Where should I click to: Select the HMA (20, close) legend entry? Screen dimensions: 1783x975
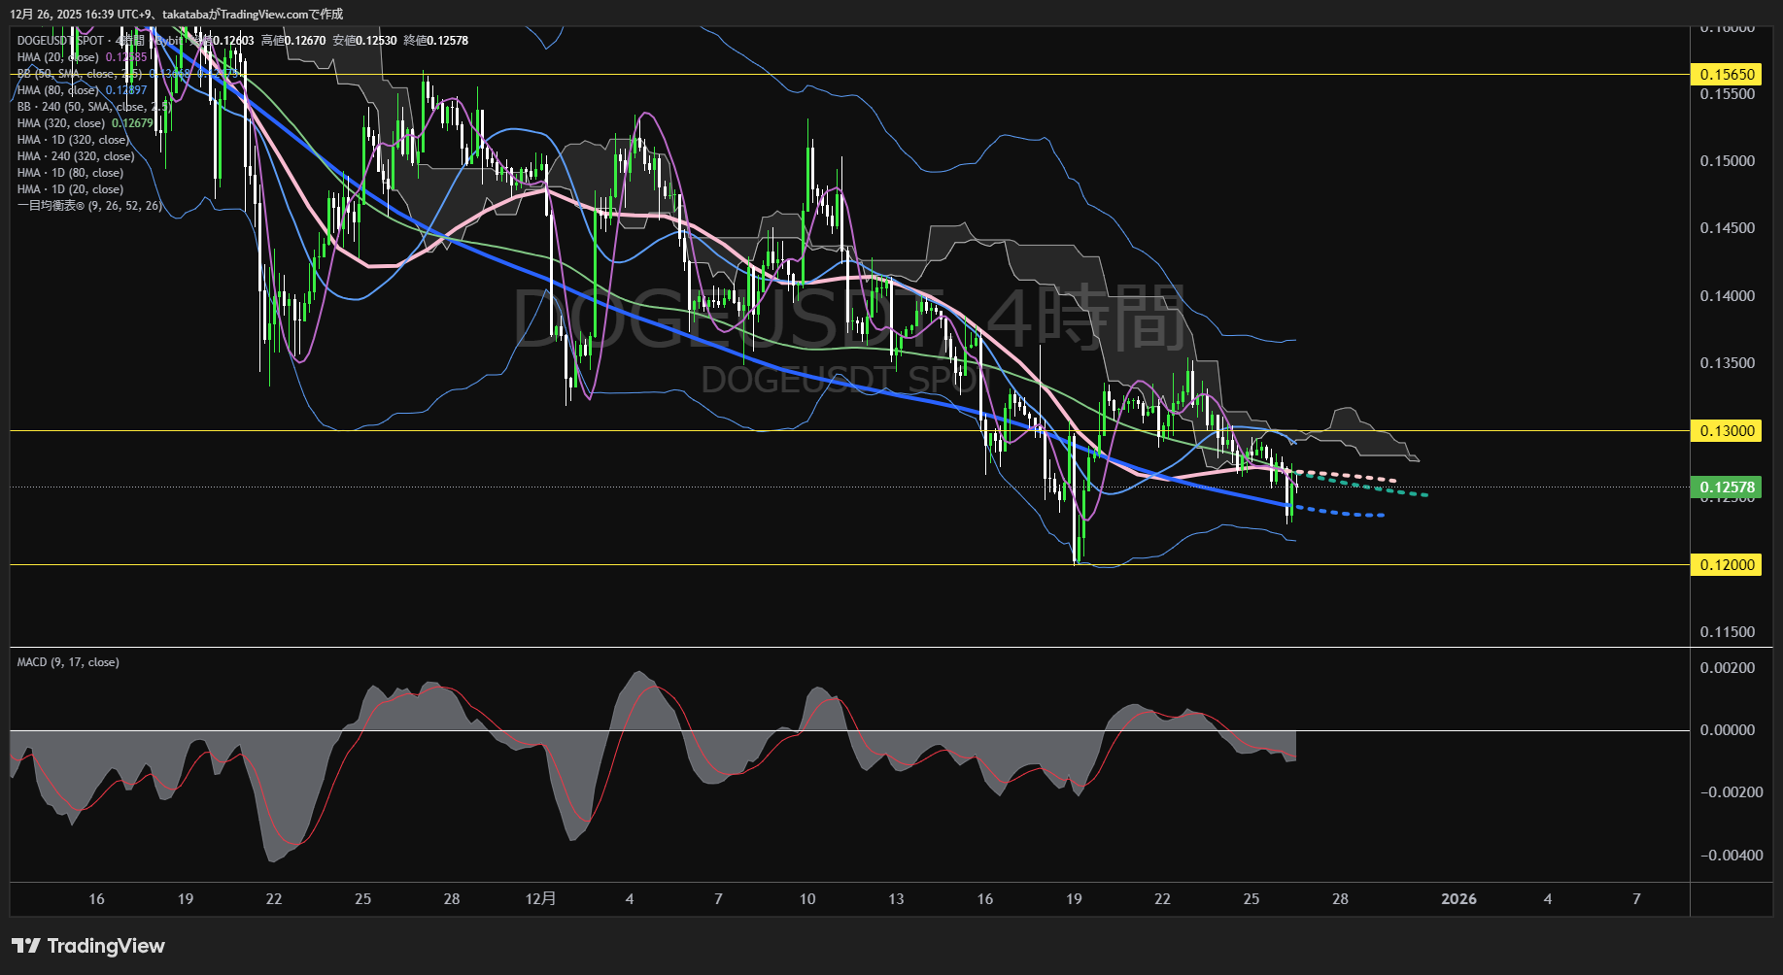(x=58, y=57)
